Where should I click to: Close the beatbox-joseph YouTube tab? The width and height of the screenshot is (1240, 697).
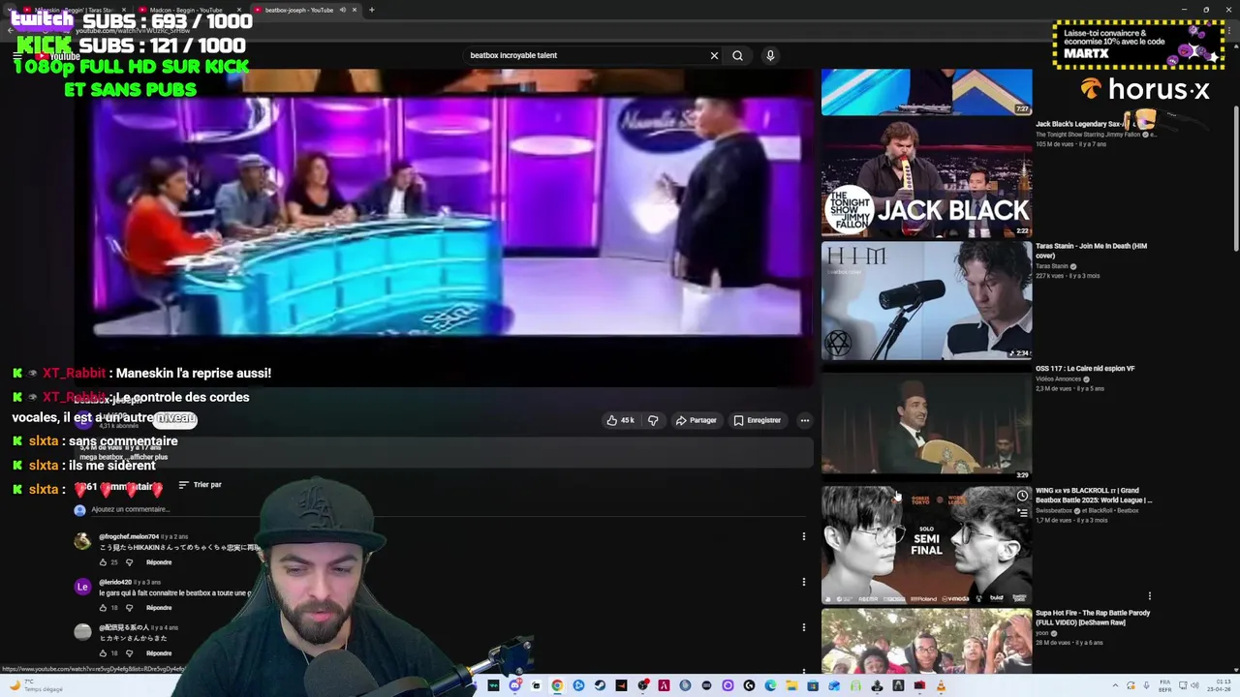355,10
